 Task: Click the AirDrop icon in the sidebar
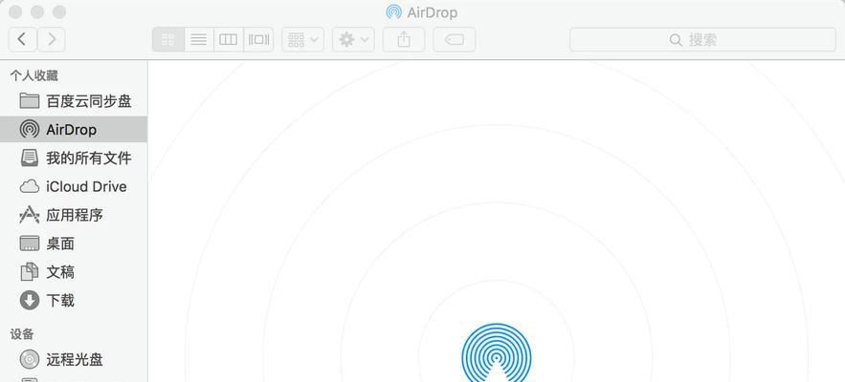tap(29, 129)
